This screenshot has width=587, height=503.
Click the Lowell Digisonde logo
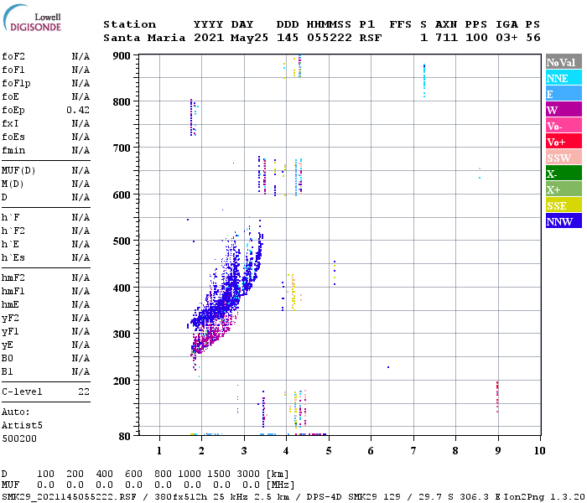pos(32,18)
